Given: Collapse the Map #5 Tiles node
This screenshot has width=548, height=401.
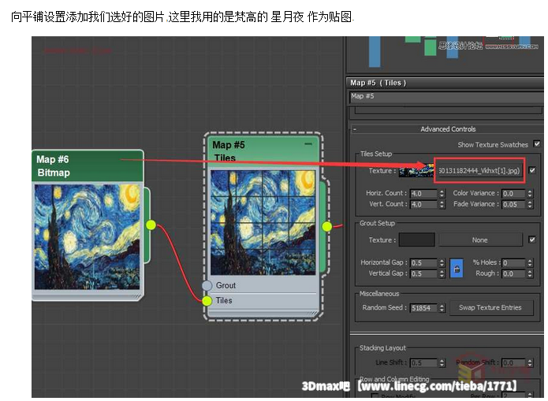Looking at the screenshot, I should coord(308,144).
